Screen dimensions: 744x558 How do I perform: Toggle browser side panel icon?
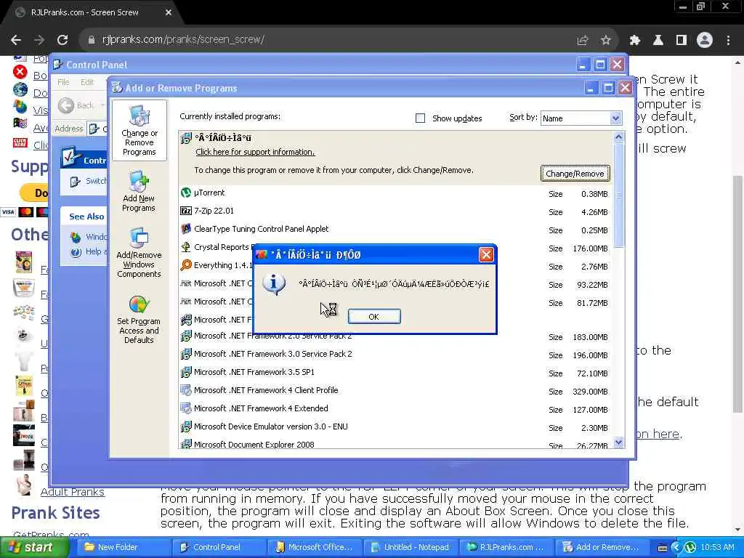(x=682, y=41)
